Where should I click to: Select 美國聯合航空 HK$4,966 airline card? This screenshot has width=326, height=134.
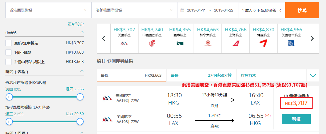292,38
